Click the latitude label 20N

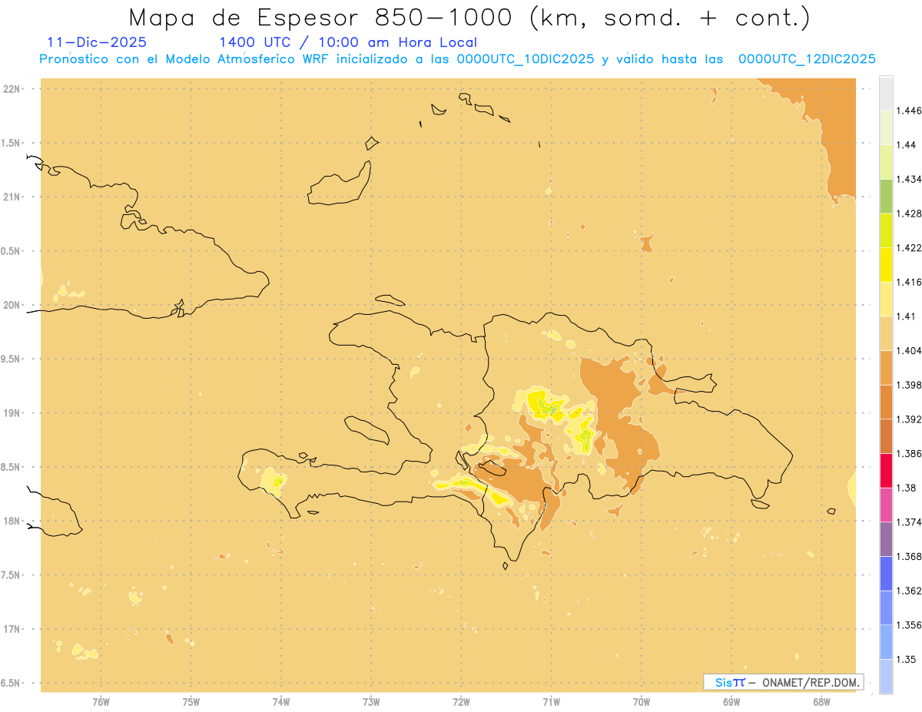tap(13, 304)
